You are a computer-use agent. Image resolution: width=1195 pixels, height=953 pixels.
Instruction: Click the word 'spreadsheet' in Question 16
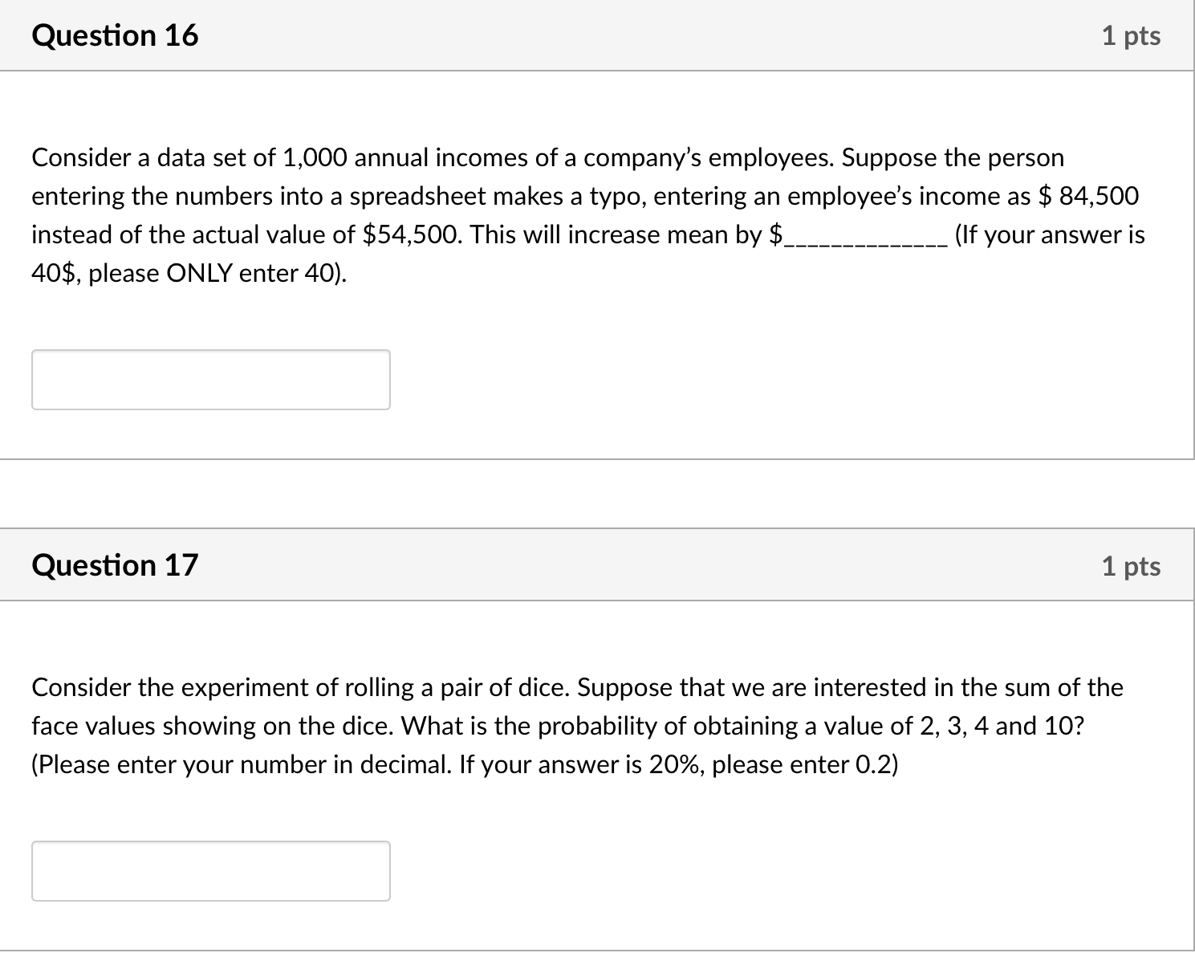(x=421, y=195)
